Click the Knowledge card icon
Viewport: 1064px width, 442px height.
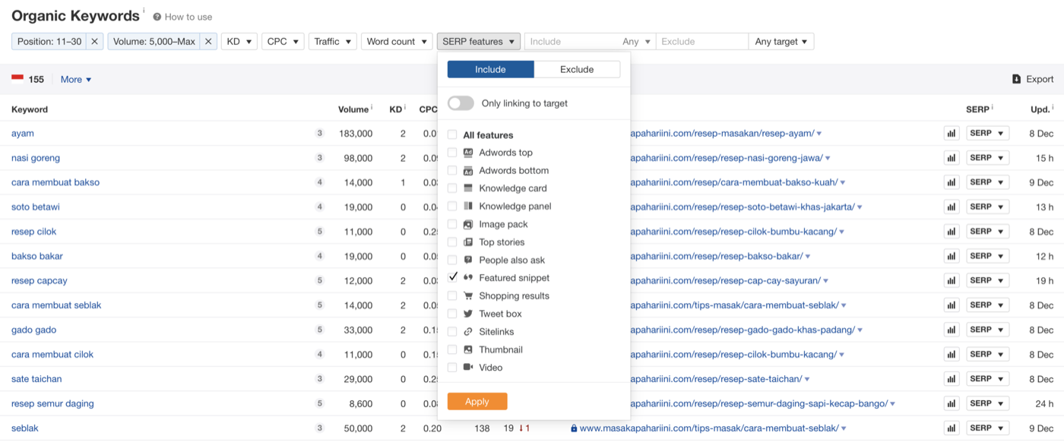(468, 188)
